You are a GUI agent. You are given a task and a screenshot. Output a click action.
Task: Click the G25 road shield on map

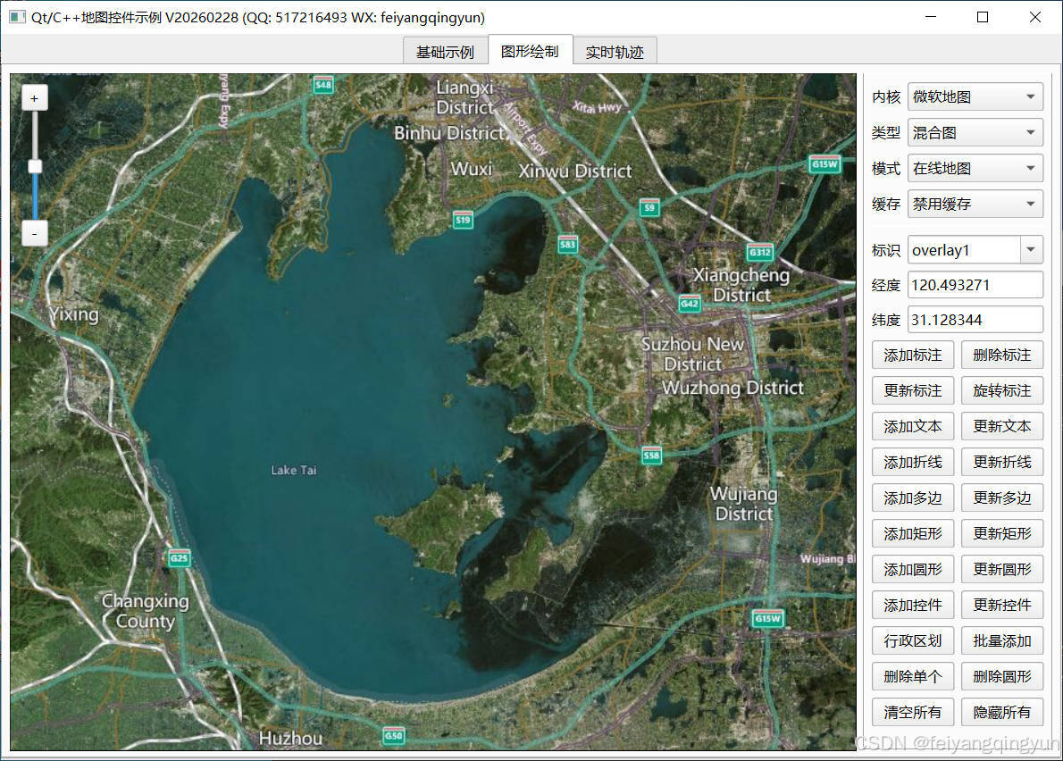[x=179, y=558]
